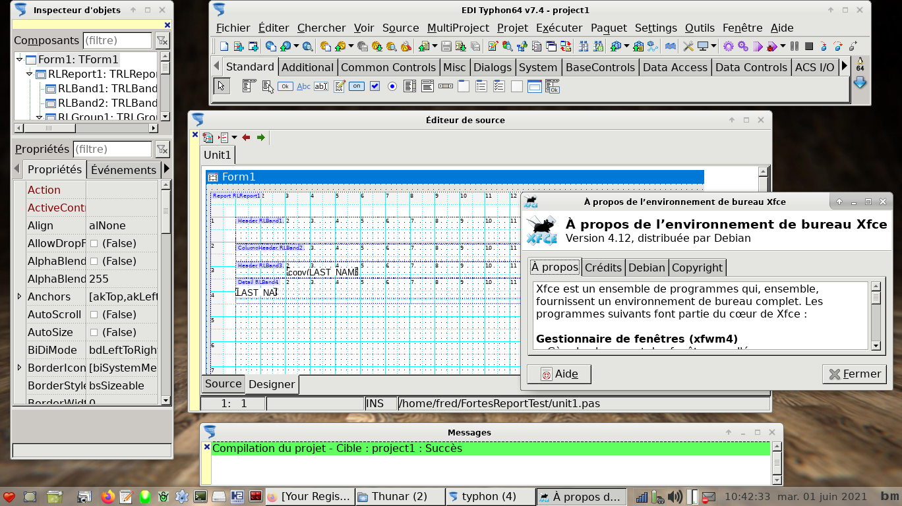Click the green forward arrow in source editor
This screenshot has height=506, width=902.
pos(261,138)
